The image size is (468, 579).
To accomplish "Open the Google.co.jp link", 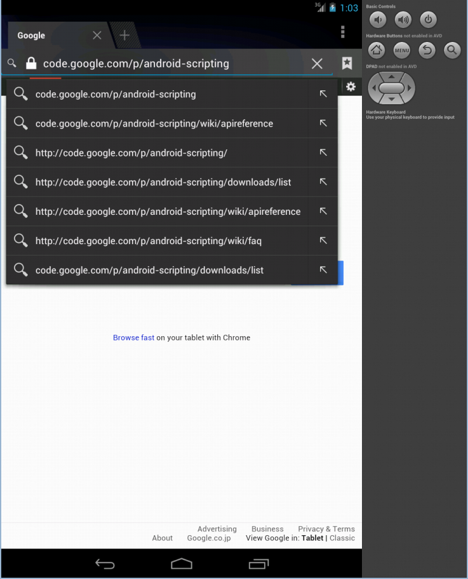I will [209, 538].
